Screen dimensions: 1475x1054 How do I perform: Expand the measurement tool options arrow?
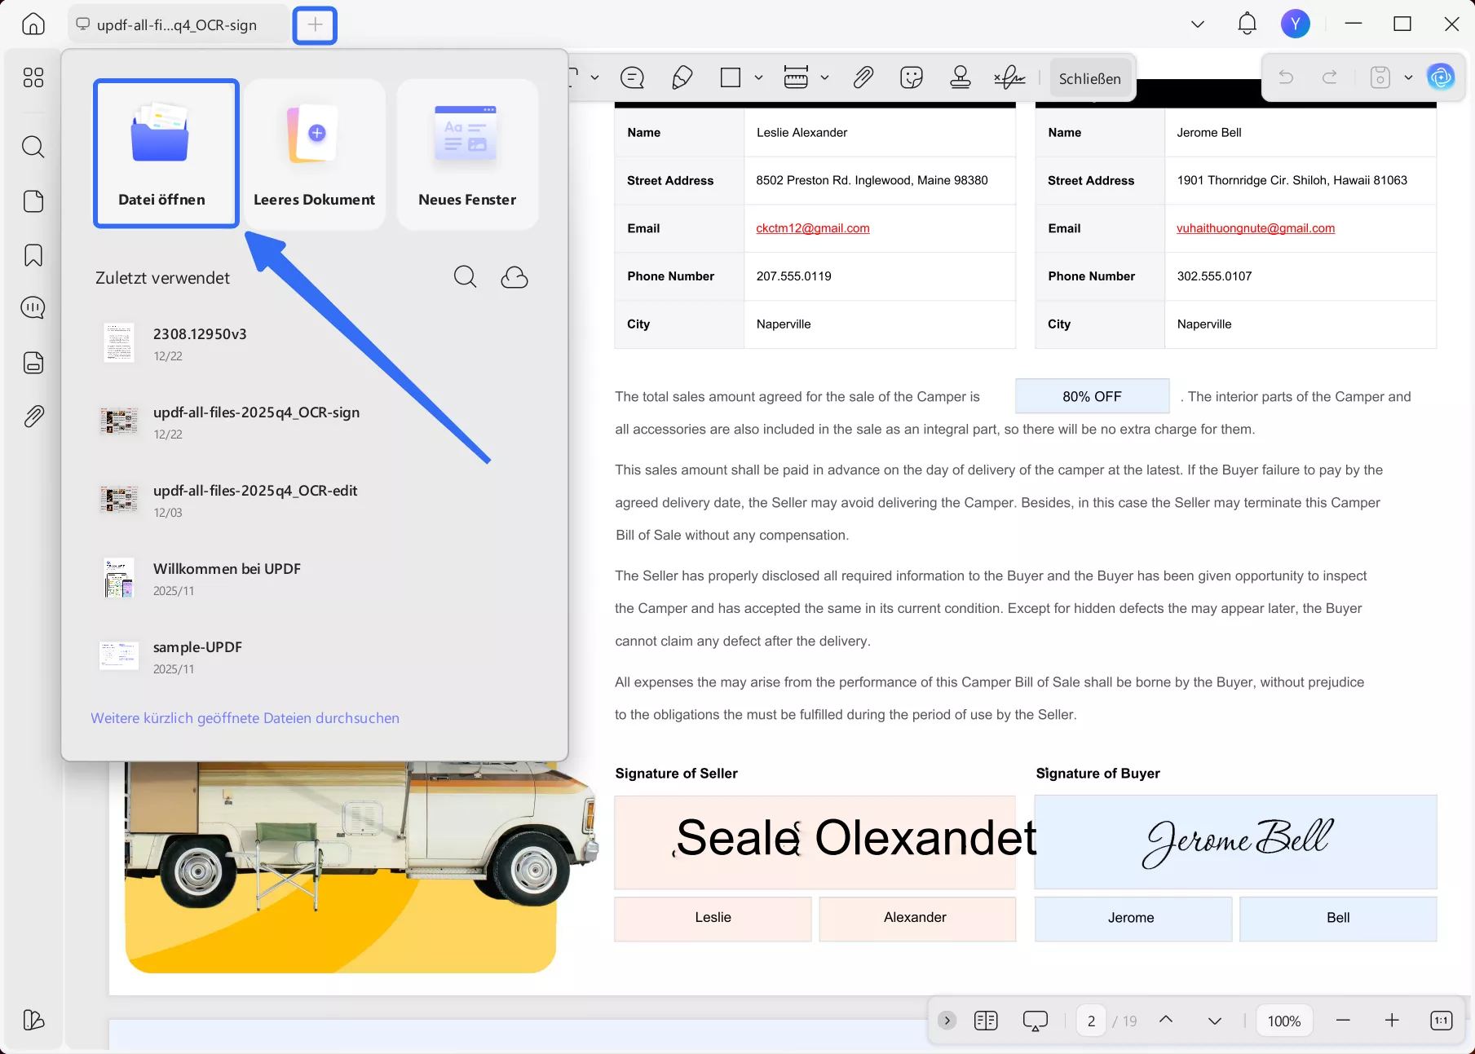[x=824, y=78]
